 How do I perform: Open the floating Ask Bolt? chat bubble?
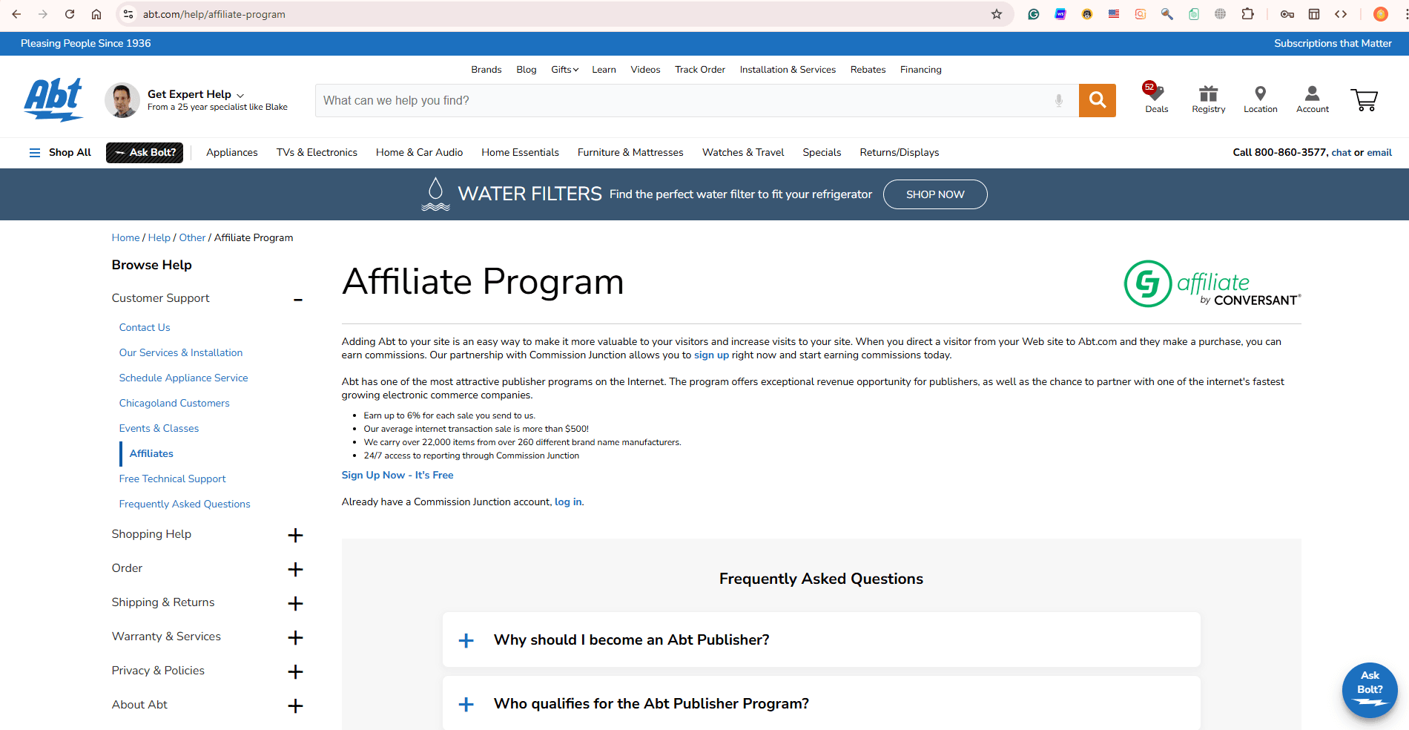pos(1370,690)
